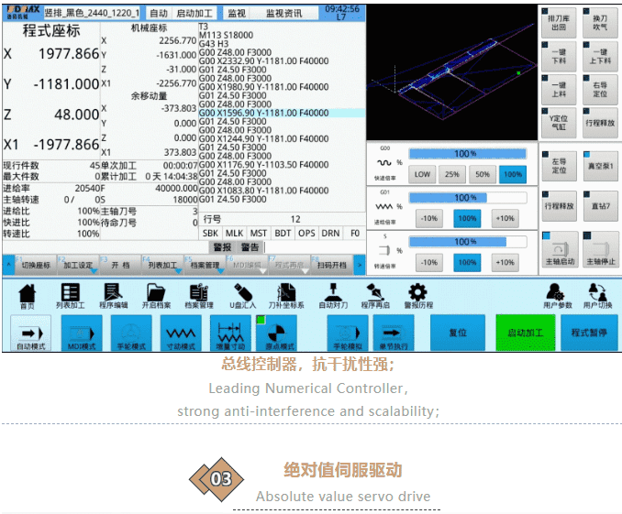This screenshot has width=622, height=514.
Task: Set G00 rapid rate to 25%
Action: pyautogui.click(x=452, y=174)
